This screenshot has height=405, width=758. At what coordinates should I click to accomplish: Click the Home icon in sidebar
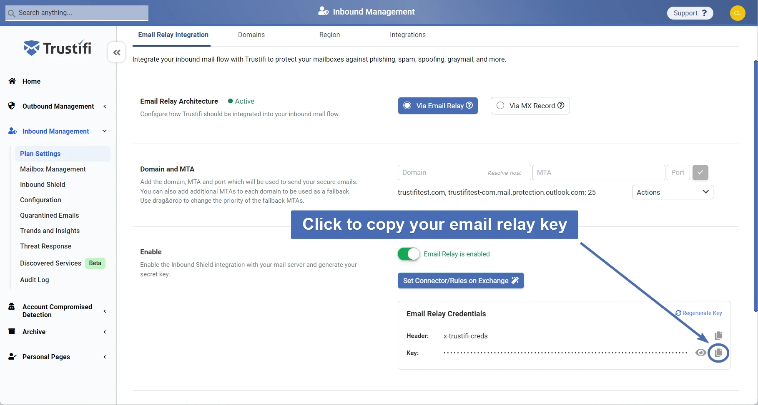(x=13, y=81)
